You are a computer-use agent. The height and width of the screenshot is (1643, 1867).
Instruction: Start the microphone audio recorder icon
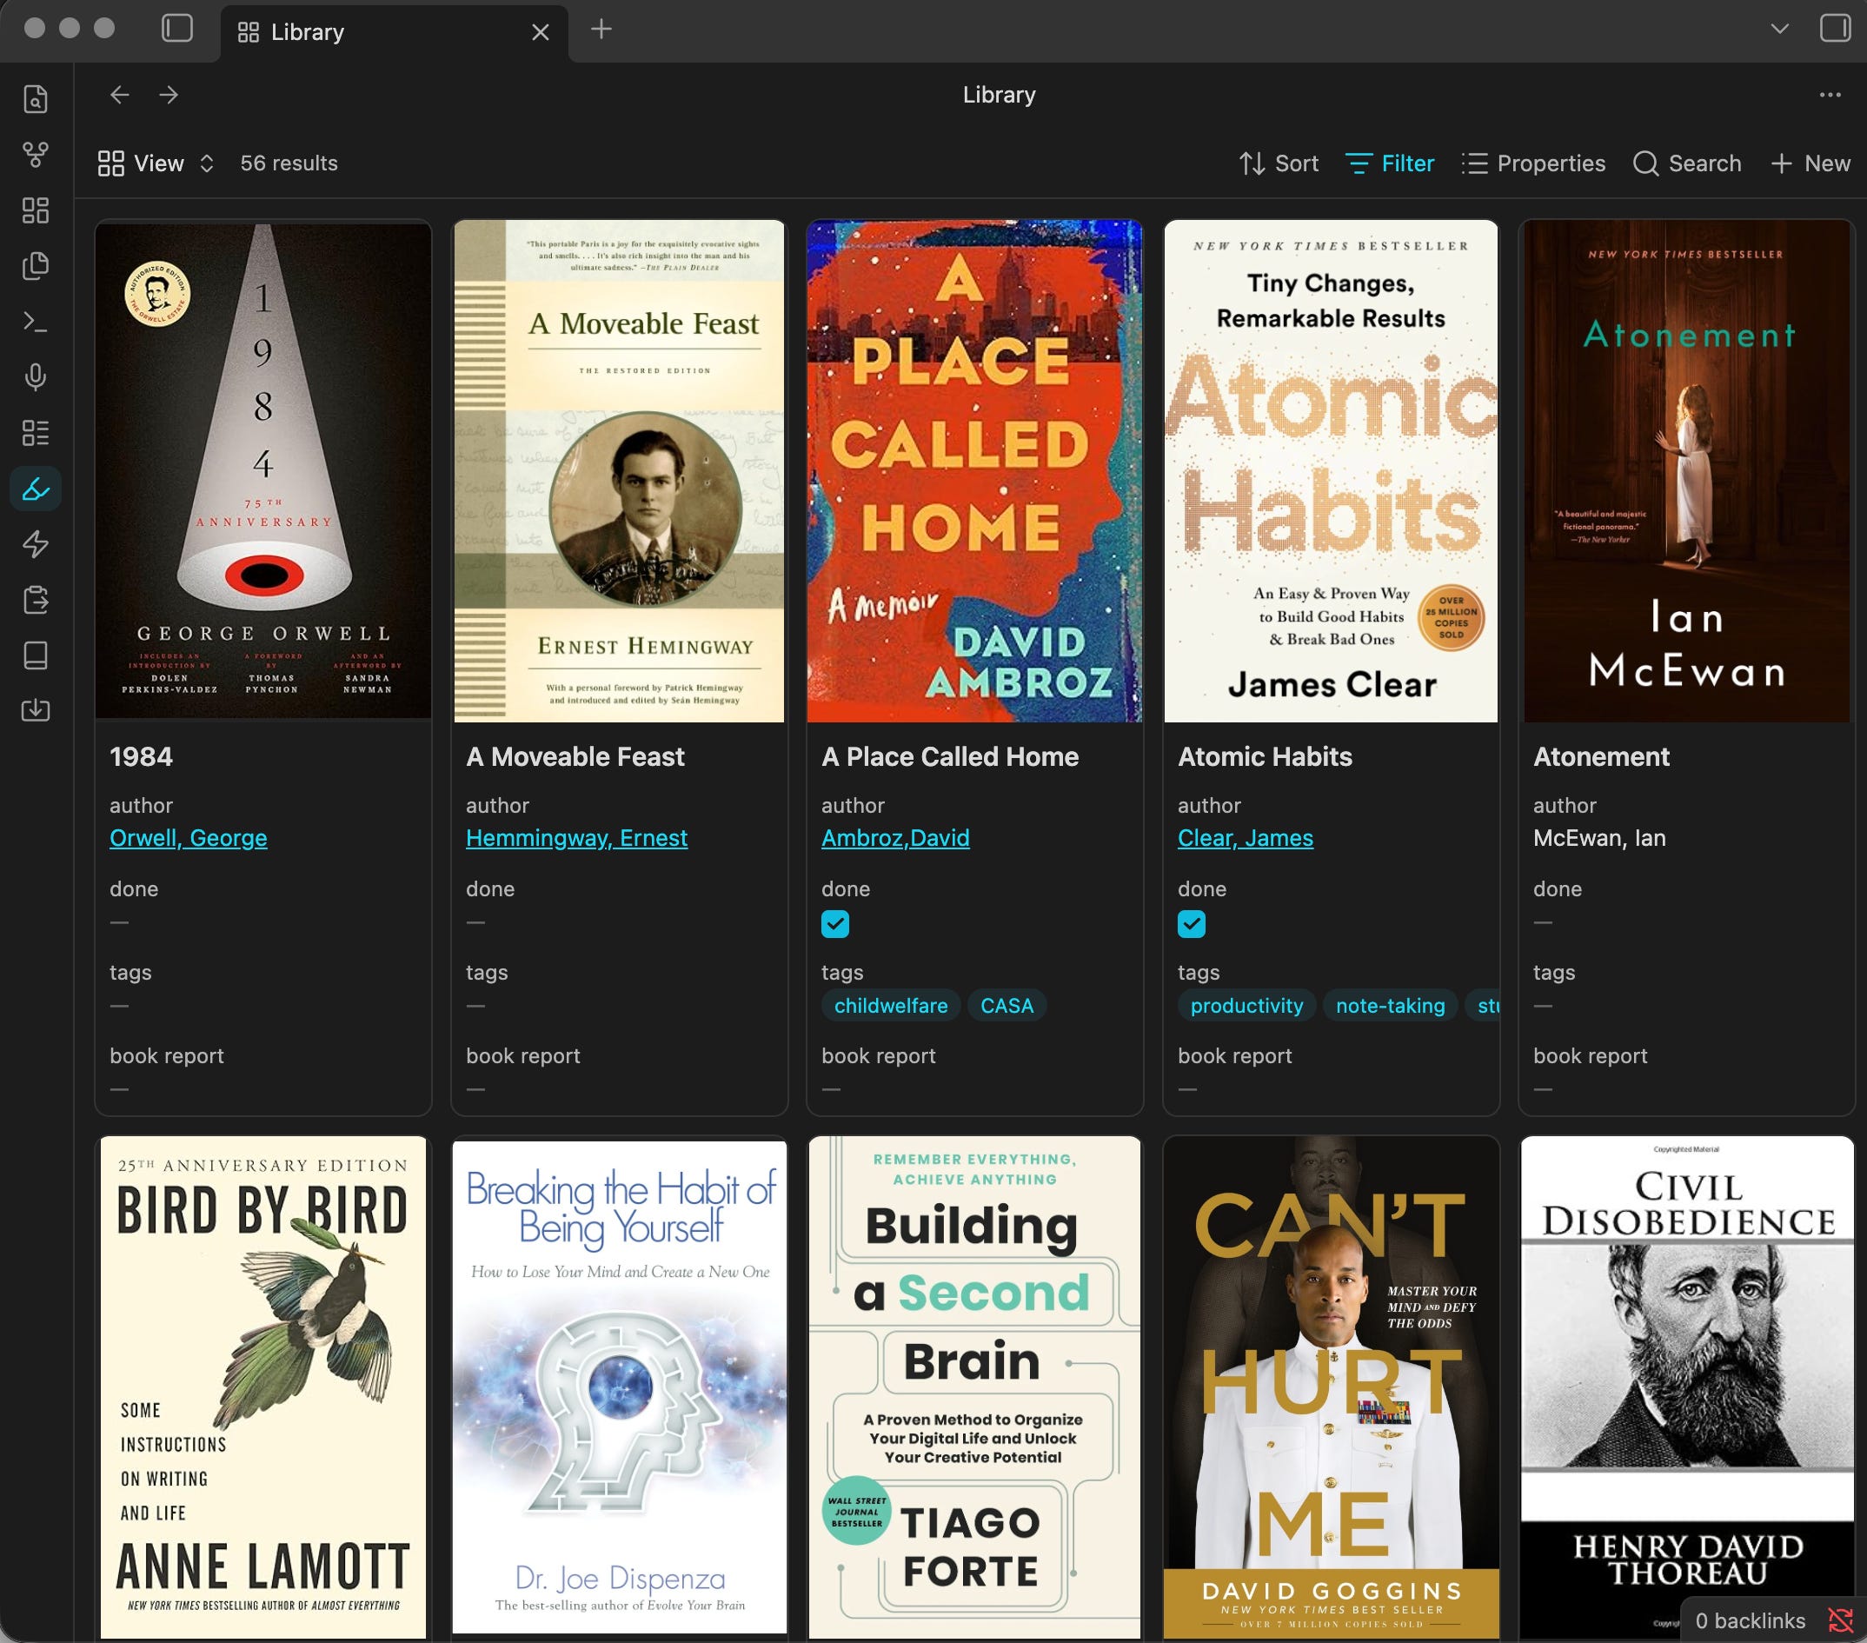coord(36,377)
